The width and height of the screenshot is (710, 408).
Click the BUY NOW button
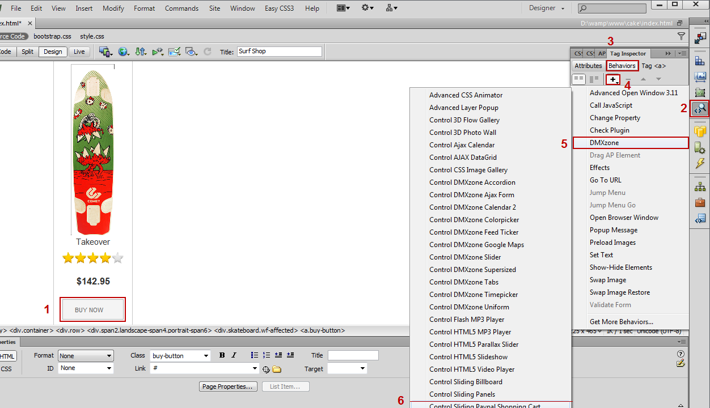(x=92, y=310)
